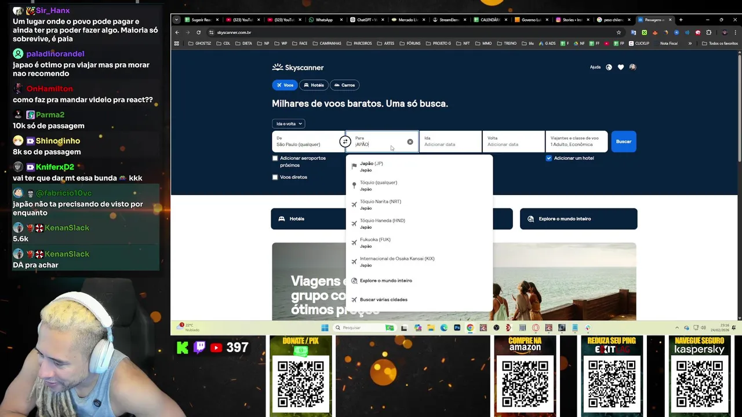Click the browser reload icon
This screenshot has height=417, width=742.
tap(198, 32)
